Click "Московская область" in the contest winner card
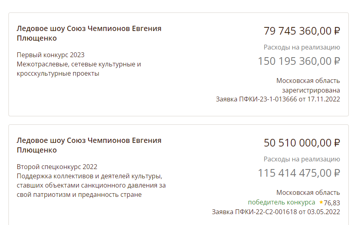Screen dimensions: 356x225 tap(308, 192)
